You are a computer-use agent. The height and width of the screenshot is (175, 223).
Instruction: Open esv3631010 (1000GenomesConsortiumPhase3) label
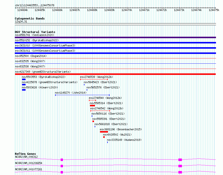[45, 45]
